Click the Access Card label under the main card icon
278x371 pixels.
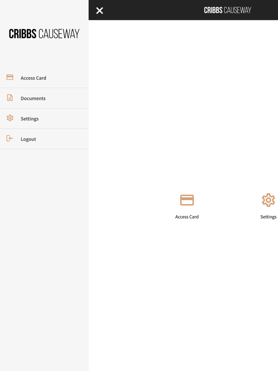pos(187,217)
